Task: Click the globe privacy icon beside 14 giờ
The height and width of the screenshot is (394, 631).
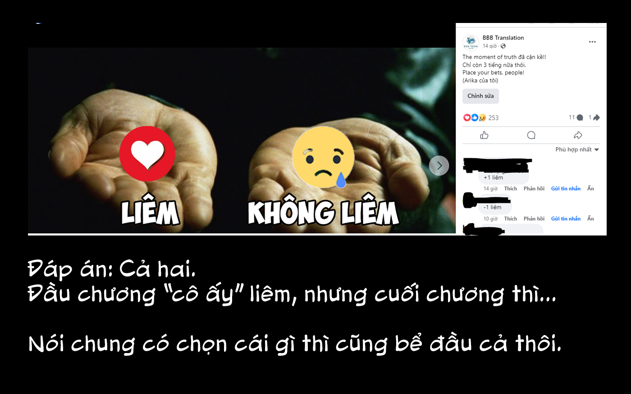Action: tap(503, 46)
